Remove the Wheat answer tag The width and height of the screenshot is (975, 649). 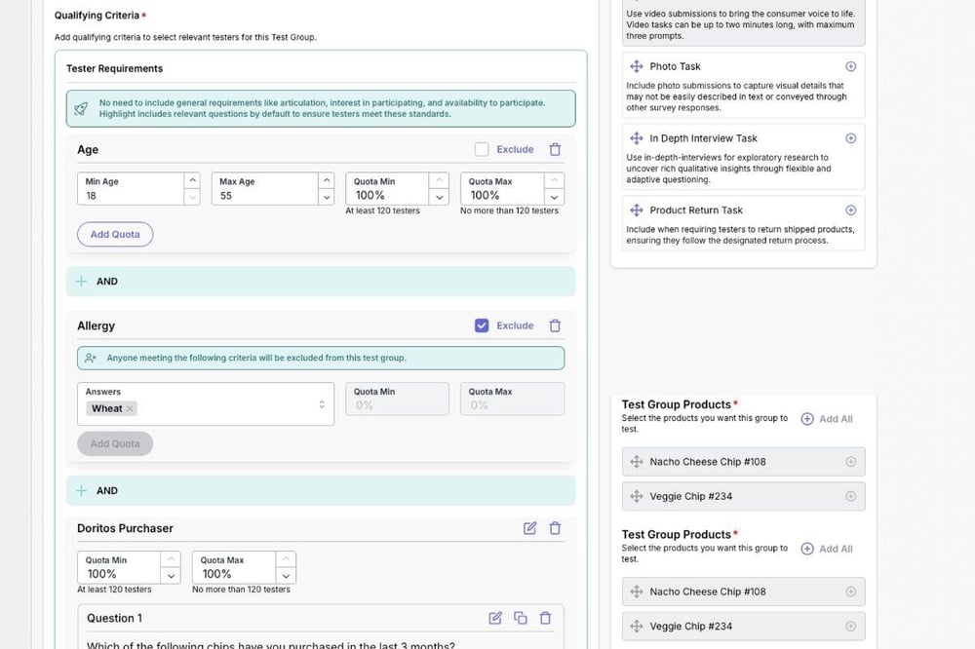[130, 408]
